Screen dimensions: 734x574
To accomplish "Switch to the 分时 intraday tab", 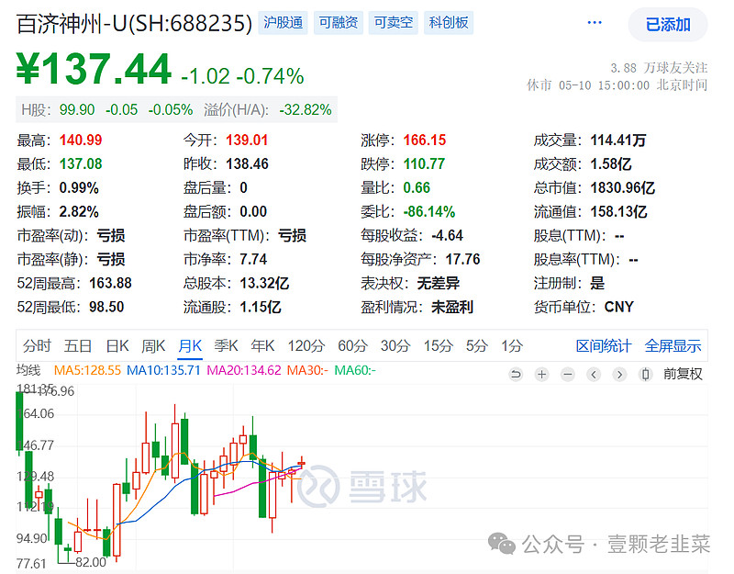I will (x=36, y=346).
